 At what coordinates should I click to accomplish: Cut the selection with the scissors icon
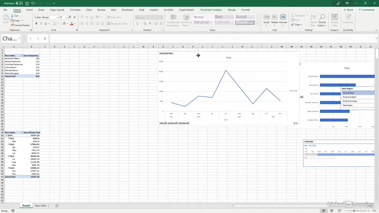(12, 16)
